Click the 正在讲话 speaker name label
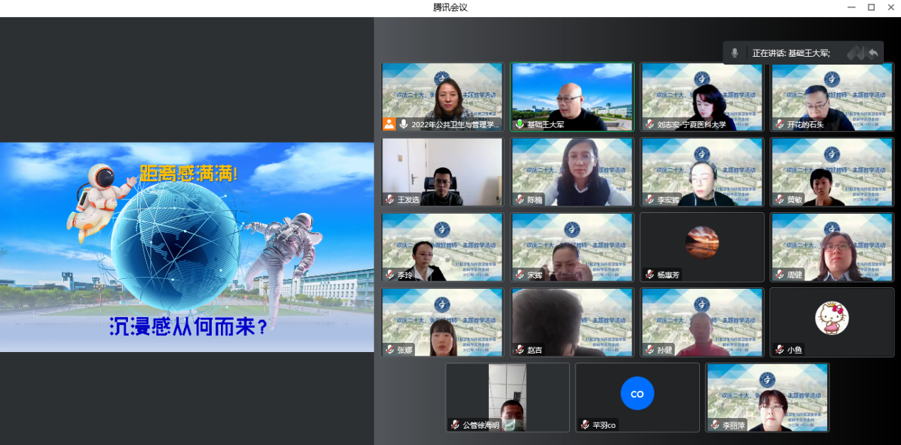 click(x=791, y=53)
